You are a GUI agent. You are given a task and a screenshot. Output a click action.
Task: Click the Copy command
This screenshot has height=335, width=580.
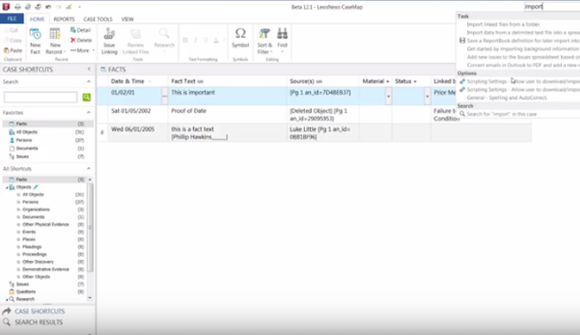pyautogui.click(x=13, y=40)
